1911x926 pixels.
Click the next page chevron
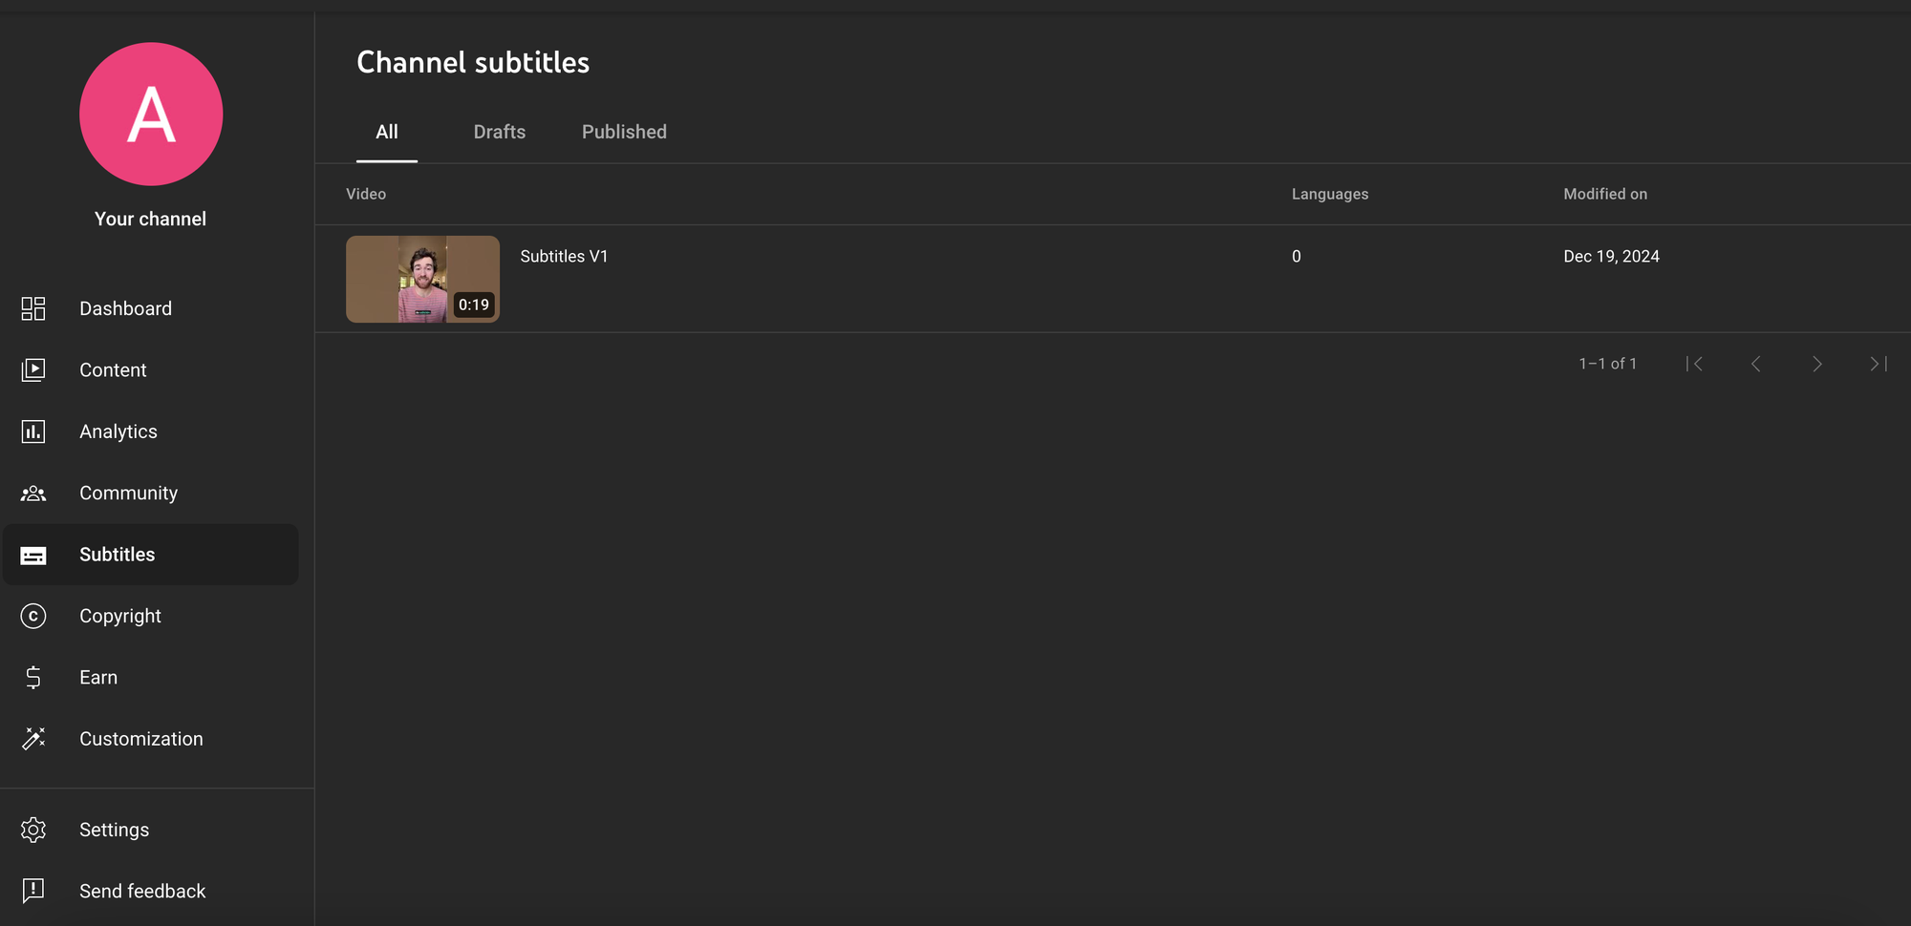coord(1816,364)
